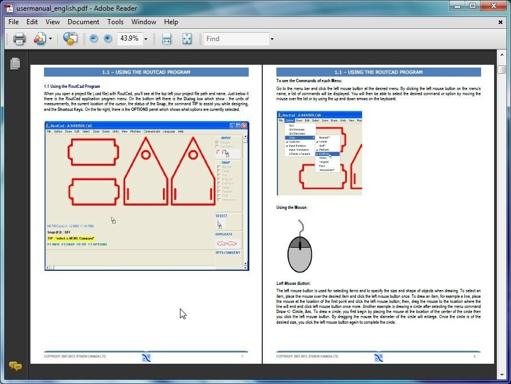This screenshot has width=511, height=384.
Task: Click the 'Using the Mouse:' heading
Action: (292, 207)
